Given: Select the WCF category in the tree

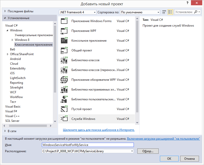Looking at the screenshot, I should pos(13,92).
